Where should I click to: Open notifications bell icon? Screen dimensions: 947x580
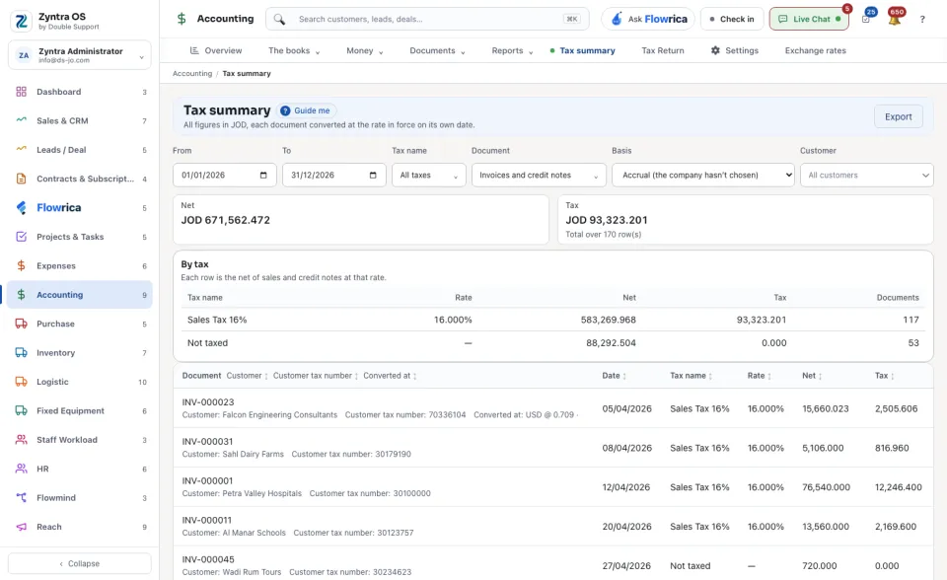pos(895,19)
